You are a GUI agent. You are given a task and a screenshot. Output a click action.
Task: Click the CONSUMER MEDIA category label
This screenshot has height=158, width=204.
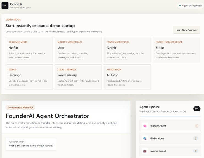click(18, 42)
